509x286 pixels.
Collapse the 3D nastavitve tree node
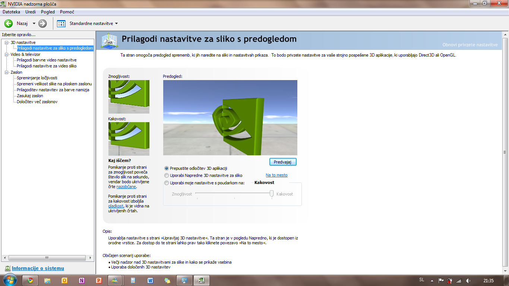[6, 42]
